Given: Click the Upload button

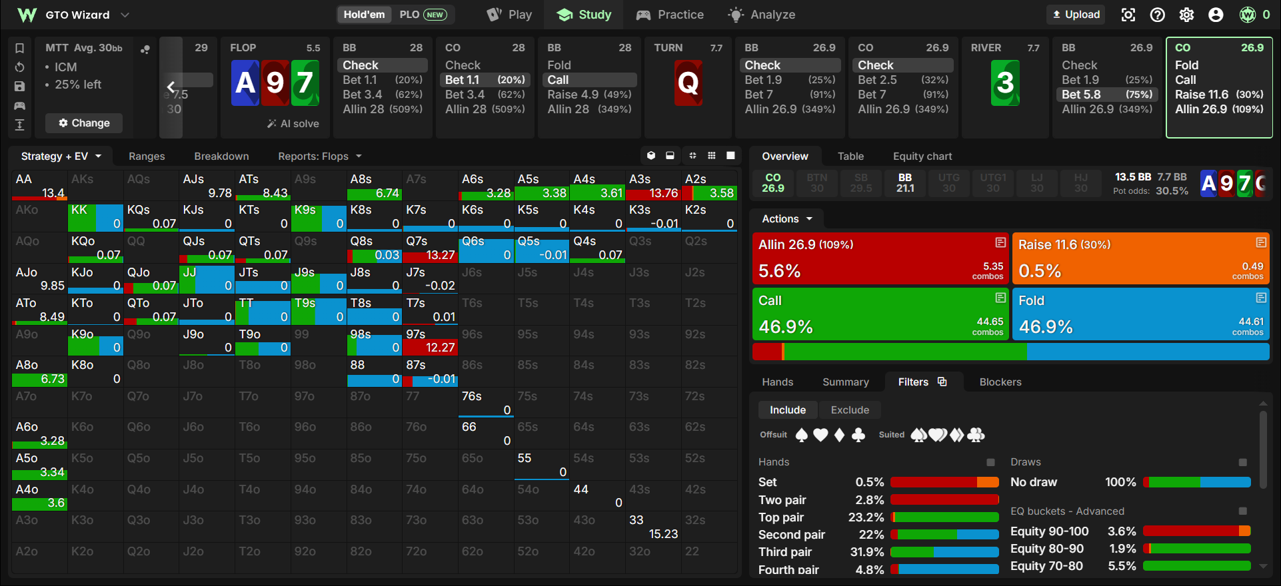Looking at the screenshot, I should 1076,15.
